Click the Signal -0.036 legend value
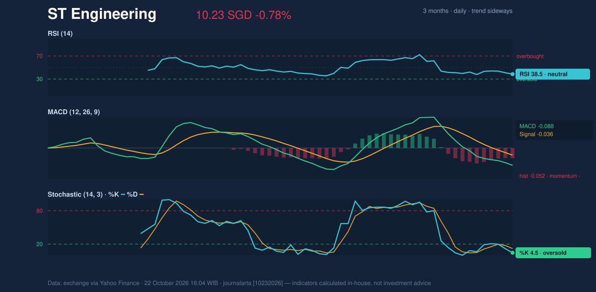Image resolution: width=596 pixels, height=292 pixels. pyautogui.click(x=536, y=134)
